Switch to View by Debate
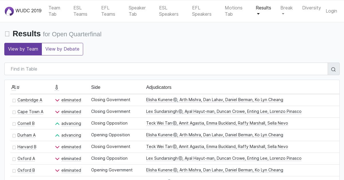344x180 pixels. (62, 49)
